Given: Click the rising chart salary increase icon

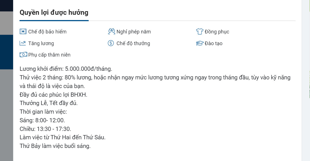Looking at the screenshot, I should (x=23, y=43).
